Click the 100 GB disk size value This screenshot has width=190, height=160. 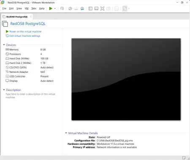(44, 58)
